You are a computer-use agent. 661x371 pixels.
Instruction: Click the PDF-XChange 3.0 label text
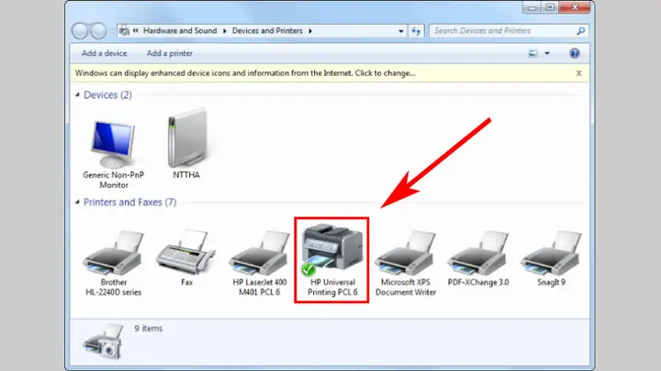pos(478,282)
